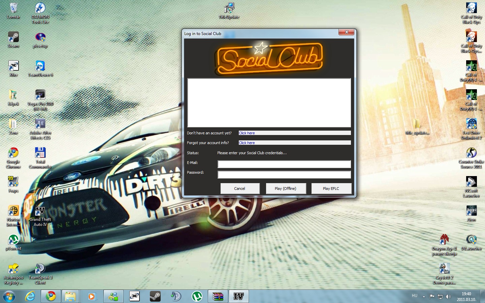The width and height of the screenshot is (485, 303).
Task: Open the forgot account info 'Click here' link
Action: pos(247,143)
